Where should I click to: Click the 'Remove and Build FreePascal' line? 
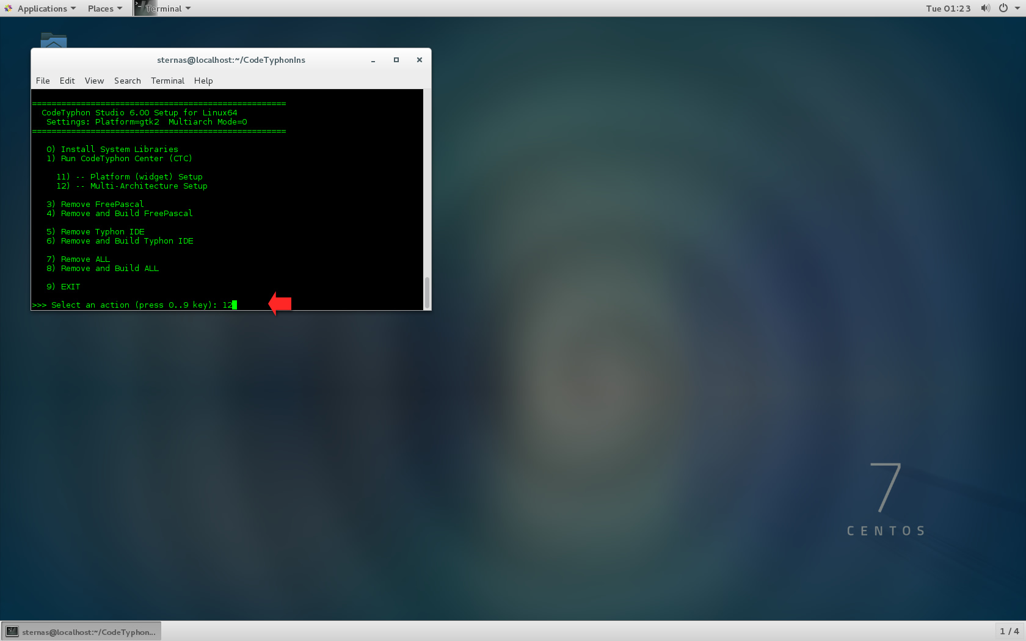point(119,213)
